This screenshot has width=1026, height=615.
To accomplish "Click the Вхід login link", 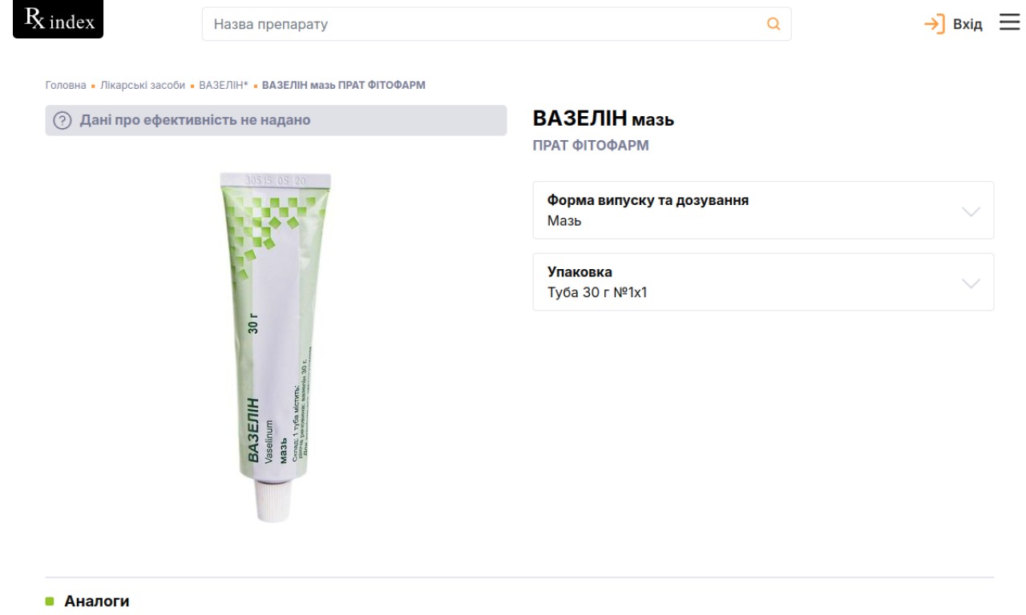I will point(967,24).
